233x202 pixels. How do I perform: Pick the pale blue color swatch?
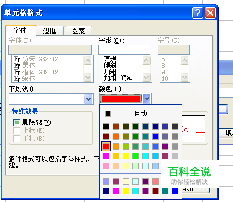(155, 166)
